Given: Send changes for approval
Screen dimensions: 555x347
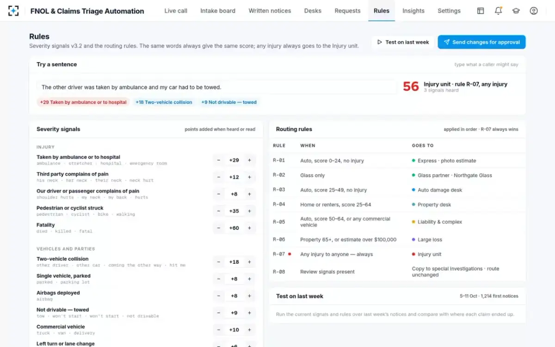Looking at the screenshot, I should coord(481,42).
